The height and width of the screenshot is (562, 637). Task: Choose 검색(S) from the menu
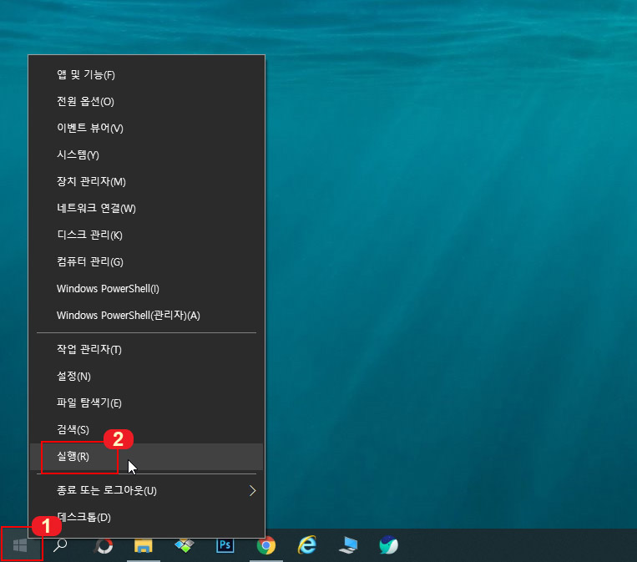[146, 430]
